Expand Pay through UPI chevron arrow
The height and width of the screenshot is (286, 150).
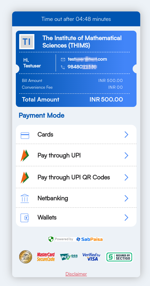(126, 155)
